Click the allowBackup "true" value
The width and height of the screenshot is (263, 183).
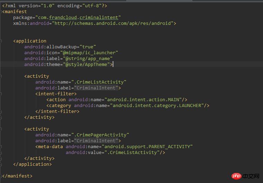88,47
